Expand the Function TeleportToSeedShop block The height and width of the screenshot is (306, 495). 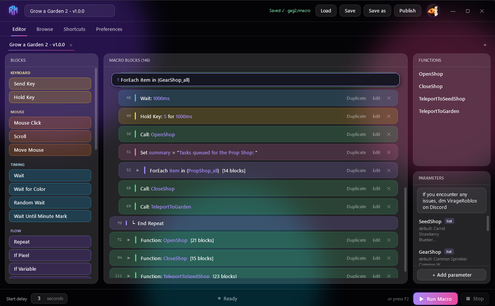pyautogui.click(x=129, y=276)
